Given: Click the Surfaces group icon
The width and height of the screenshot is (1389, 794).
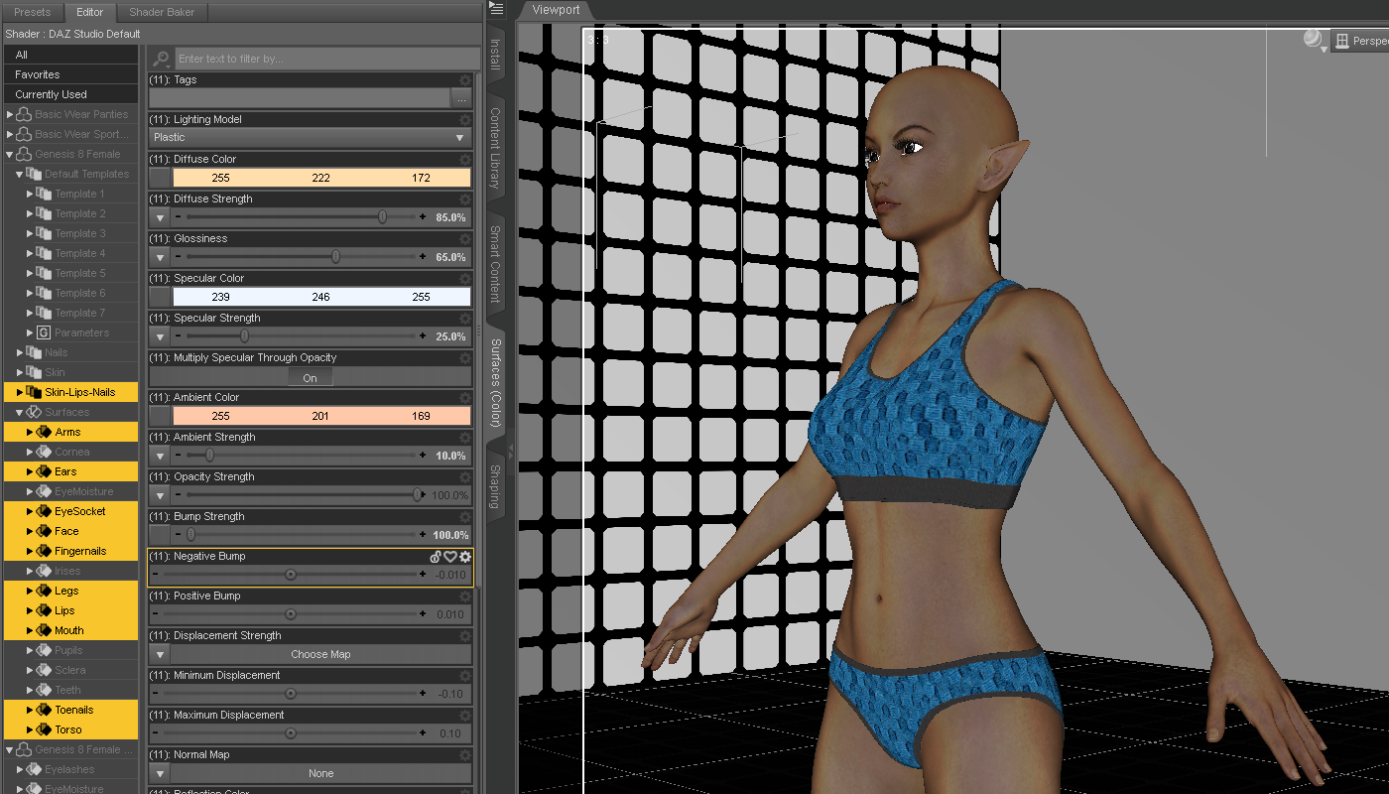Looking at the screenshot, I should pyautogui.click(x=35, y=412).
